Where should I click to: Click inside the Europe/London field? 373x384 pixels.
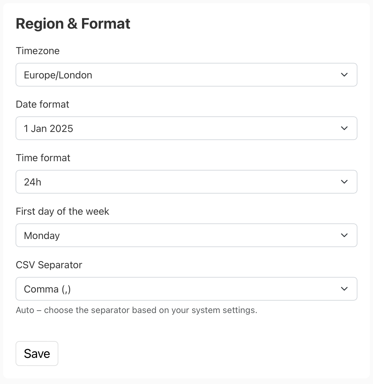(x=125, y=75)
